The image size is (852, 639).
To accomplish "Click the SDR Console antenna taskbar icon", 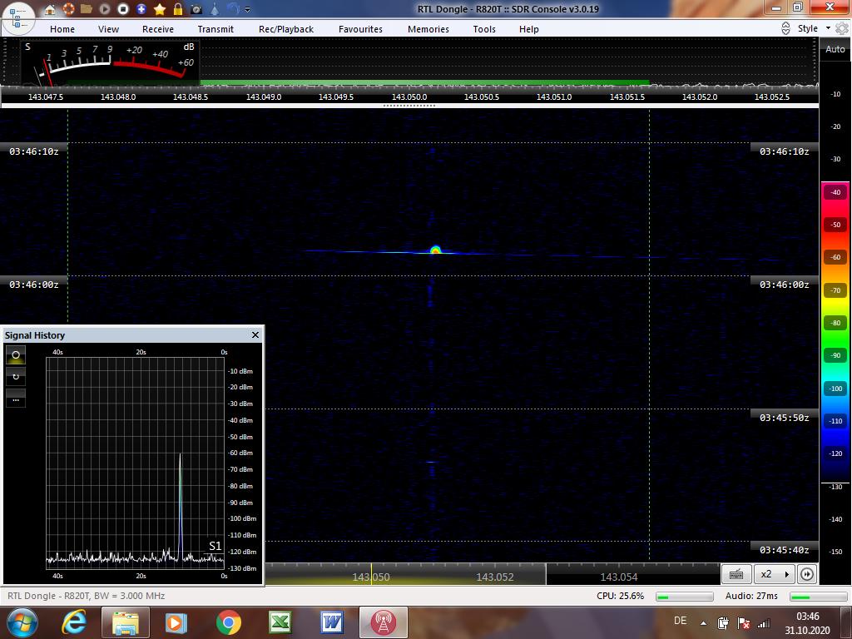I will point(383,622).
